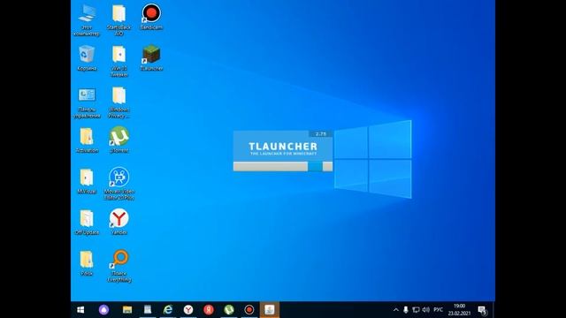Open the volume speaker tray icon
Viewport: 566px width, 318px height.
tap(426, 310)
